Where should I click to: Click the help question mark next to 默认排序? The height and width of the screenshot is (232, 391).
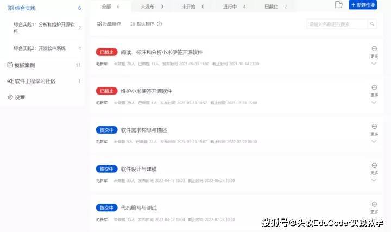pyautogui.click(x=159, y=24)
